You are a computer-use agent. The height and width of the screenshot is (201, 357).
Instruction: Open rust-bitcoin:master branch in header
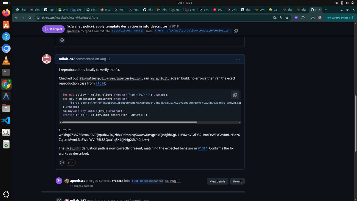pos(128,31)
